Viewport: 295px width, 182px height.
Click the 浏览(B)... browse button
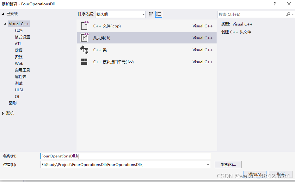pyautogui.click(x=228, y=165)
